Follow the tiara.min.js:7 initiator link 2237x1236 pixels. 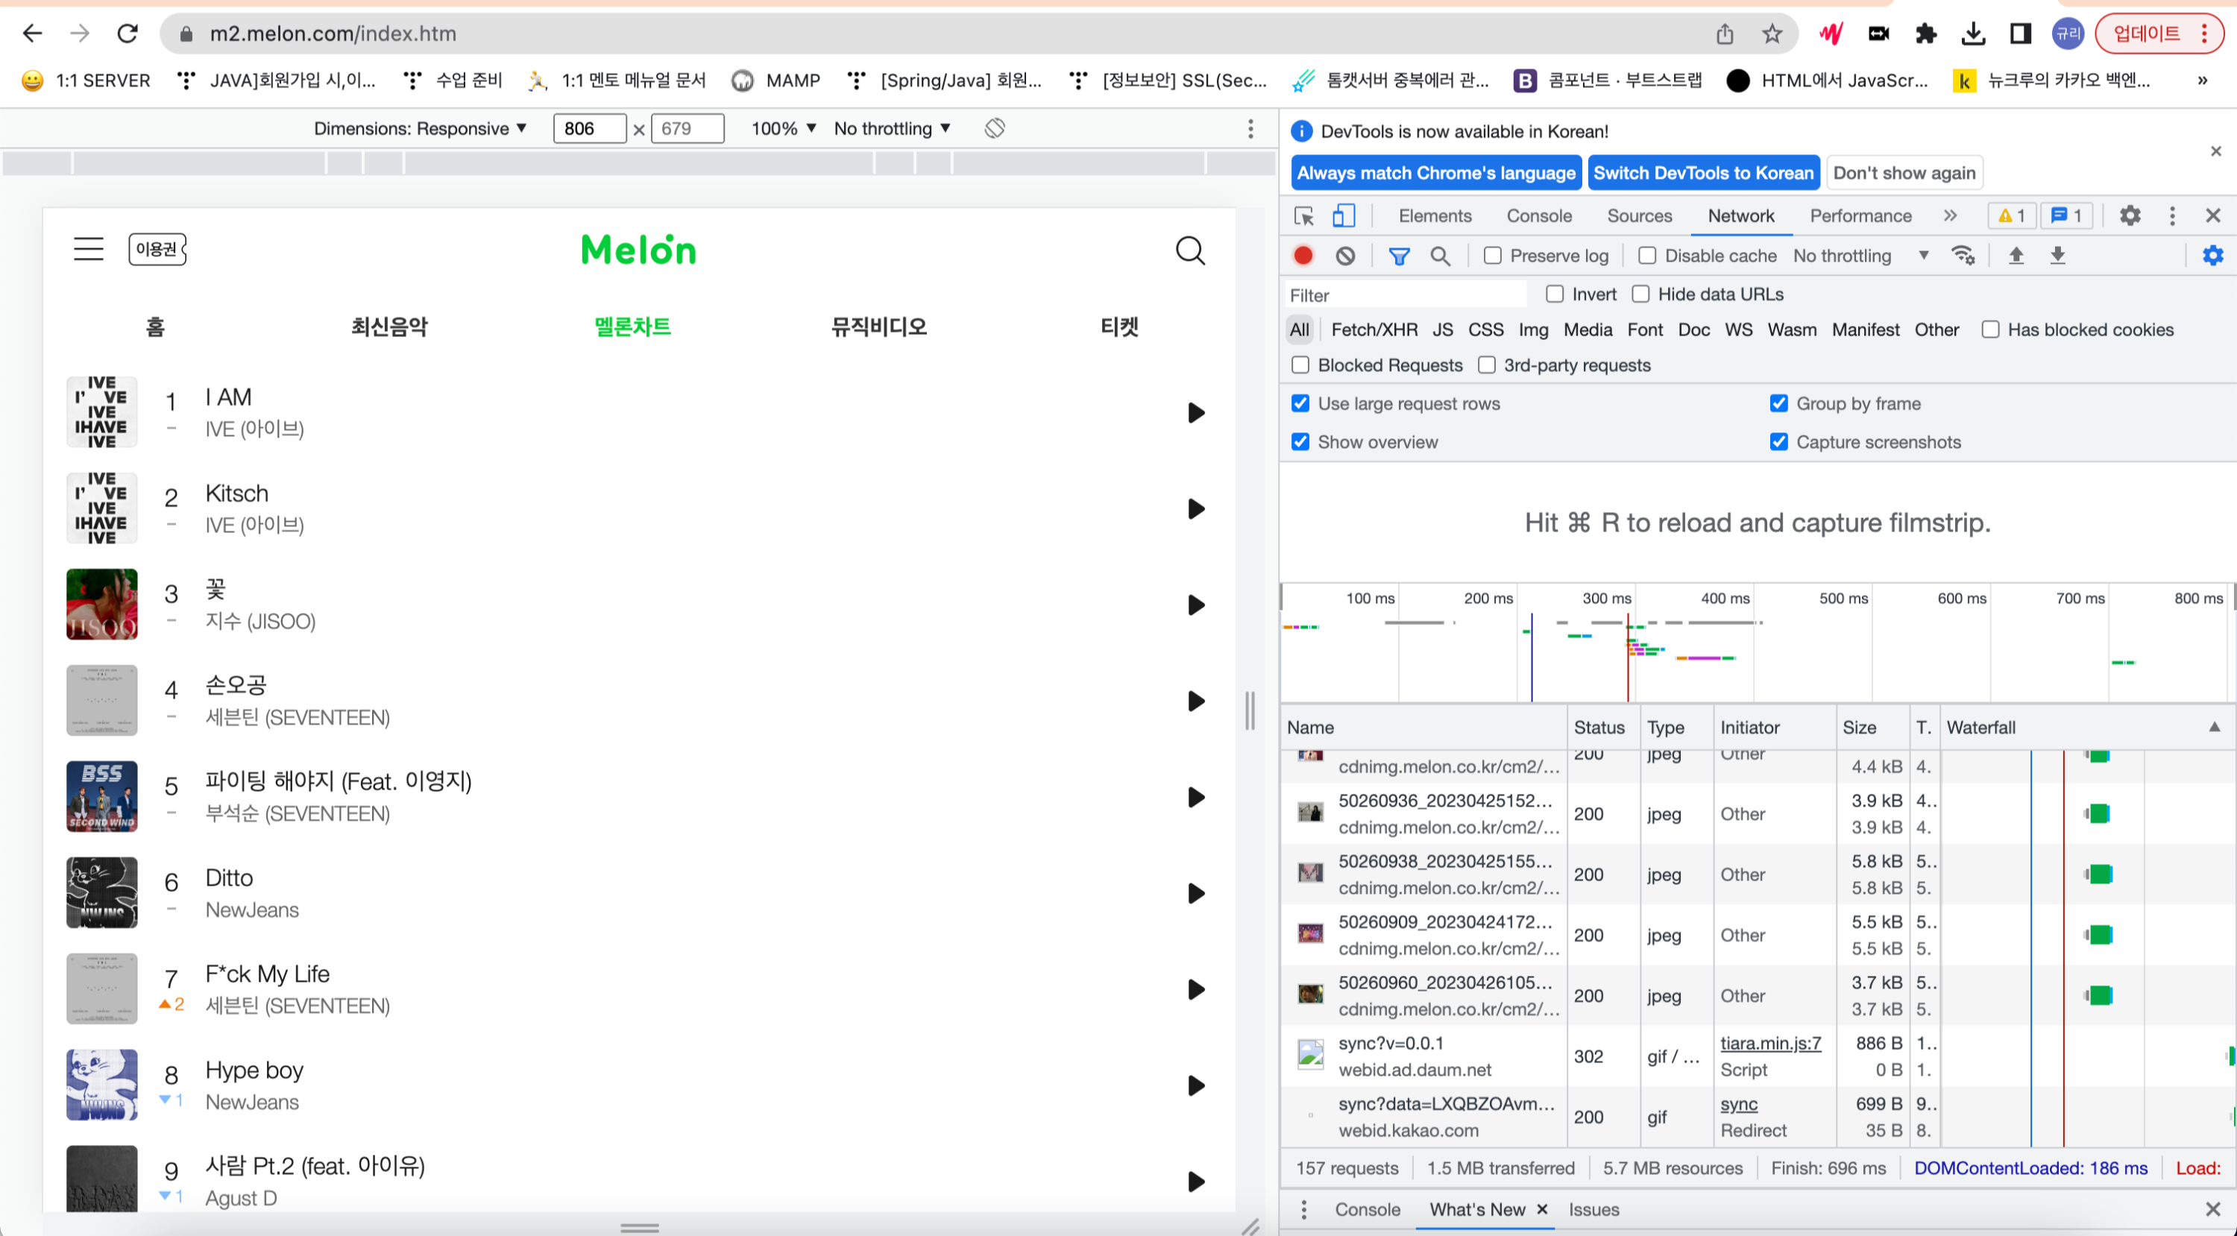pyautogui.click(x=1771, y=1044)
